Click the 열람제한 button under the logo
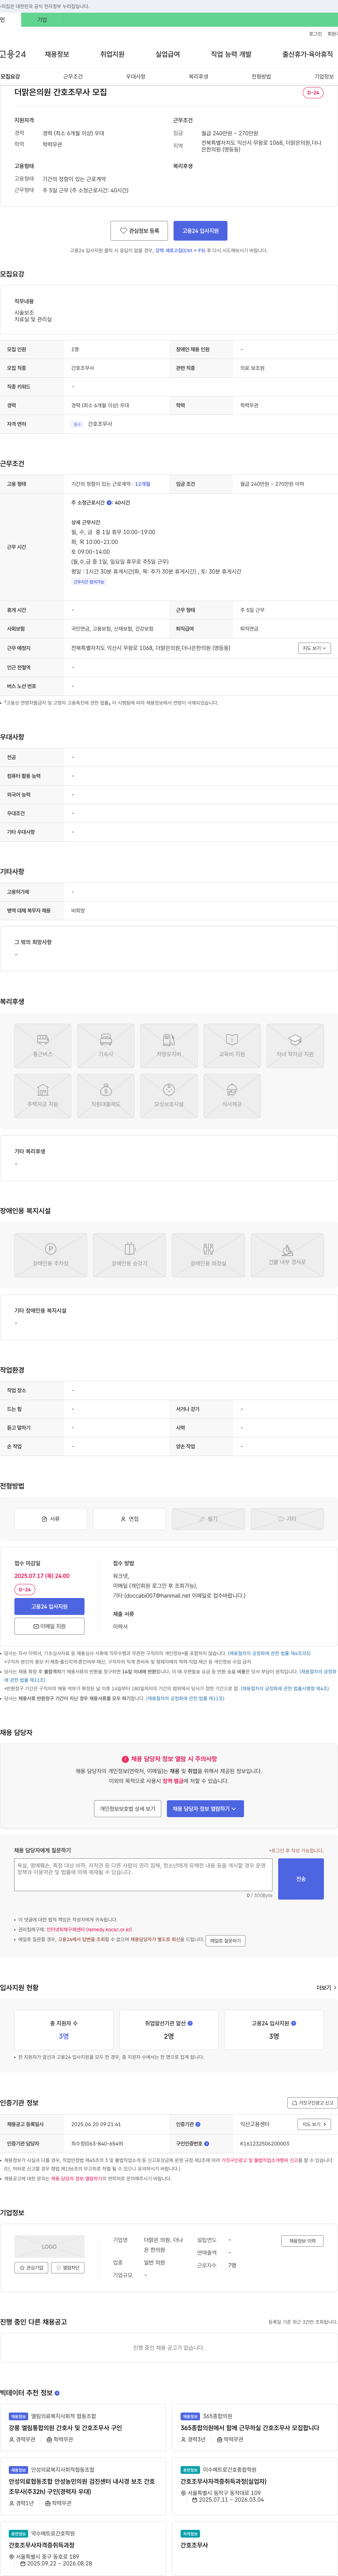 68,2268
